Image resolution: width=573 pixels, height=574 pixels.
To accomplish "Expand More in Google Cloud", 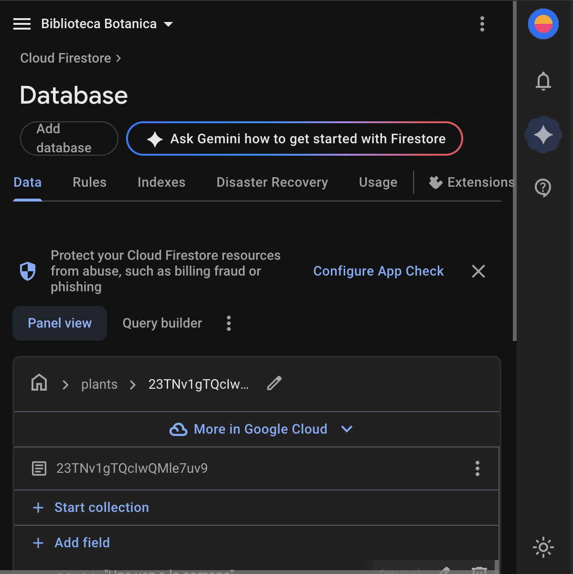I will pyautogui.click(x=261, y=429).
